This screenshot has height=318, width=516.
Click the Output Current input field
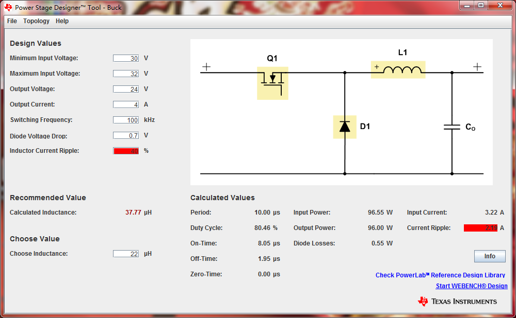point(126,104)
